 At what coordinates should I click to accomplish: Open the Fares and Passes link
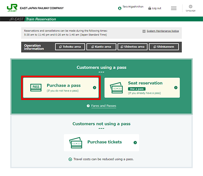pyautogui.click(x=104, y=106)
